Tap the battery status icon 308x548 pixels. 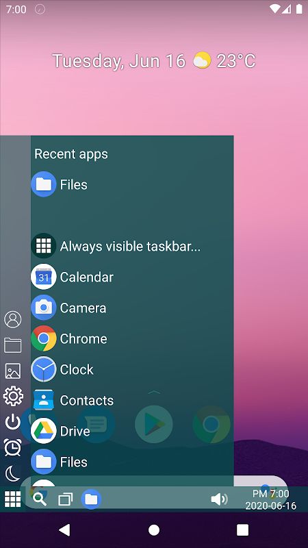tap(299, 9)
